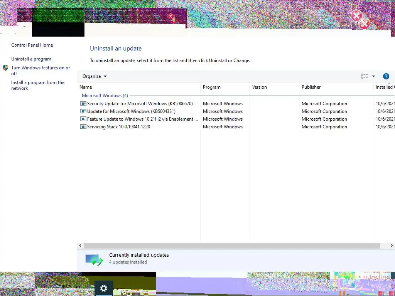Screen dimensions: 395x296
Task: Open the Organize dropdown menu
Action: 95,76
